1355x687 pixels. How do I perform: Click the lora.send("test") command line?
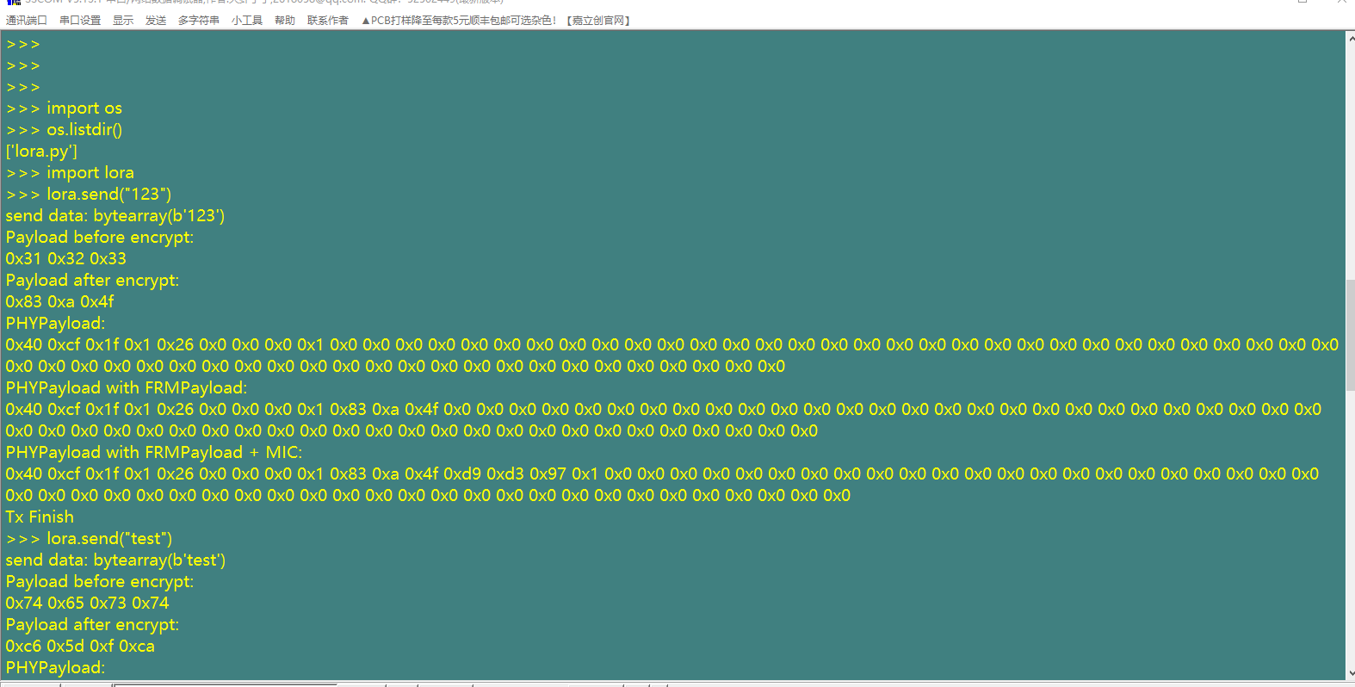108,539
